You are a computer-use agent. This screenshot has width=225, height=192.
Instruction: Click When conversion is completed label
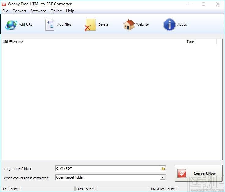coord(27,178)
